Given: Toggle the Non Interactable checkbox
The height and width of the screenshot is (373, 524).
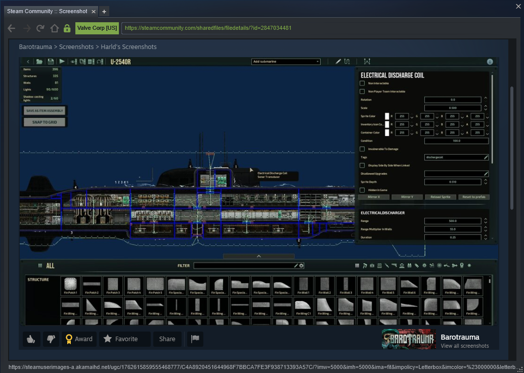Looking at the screenshot, I should tap(362, 83).
